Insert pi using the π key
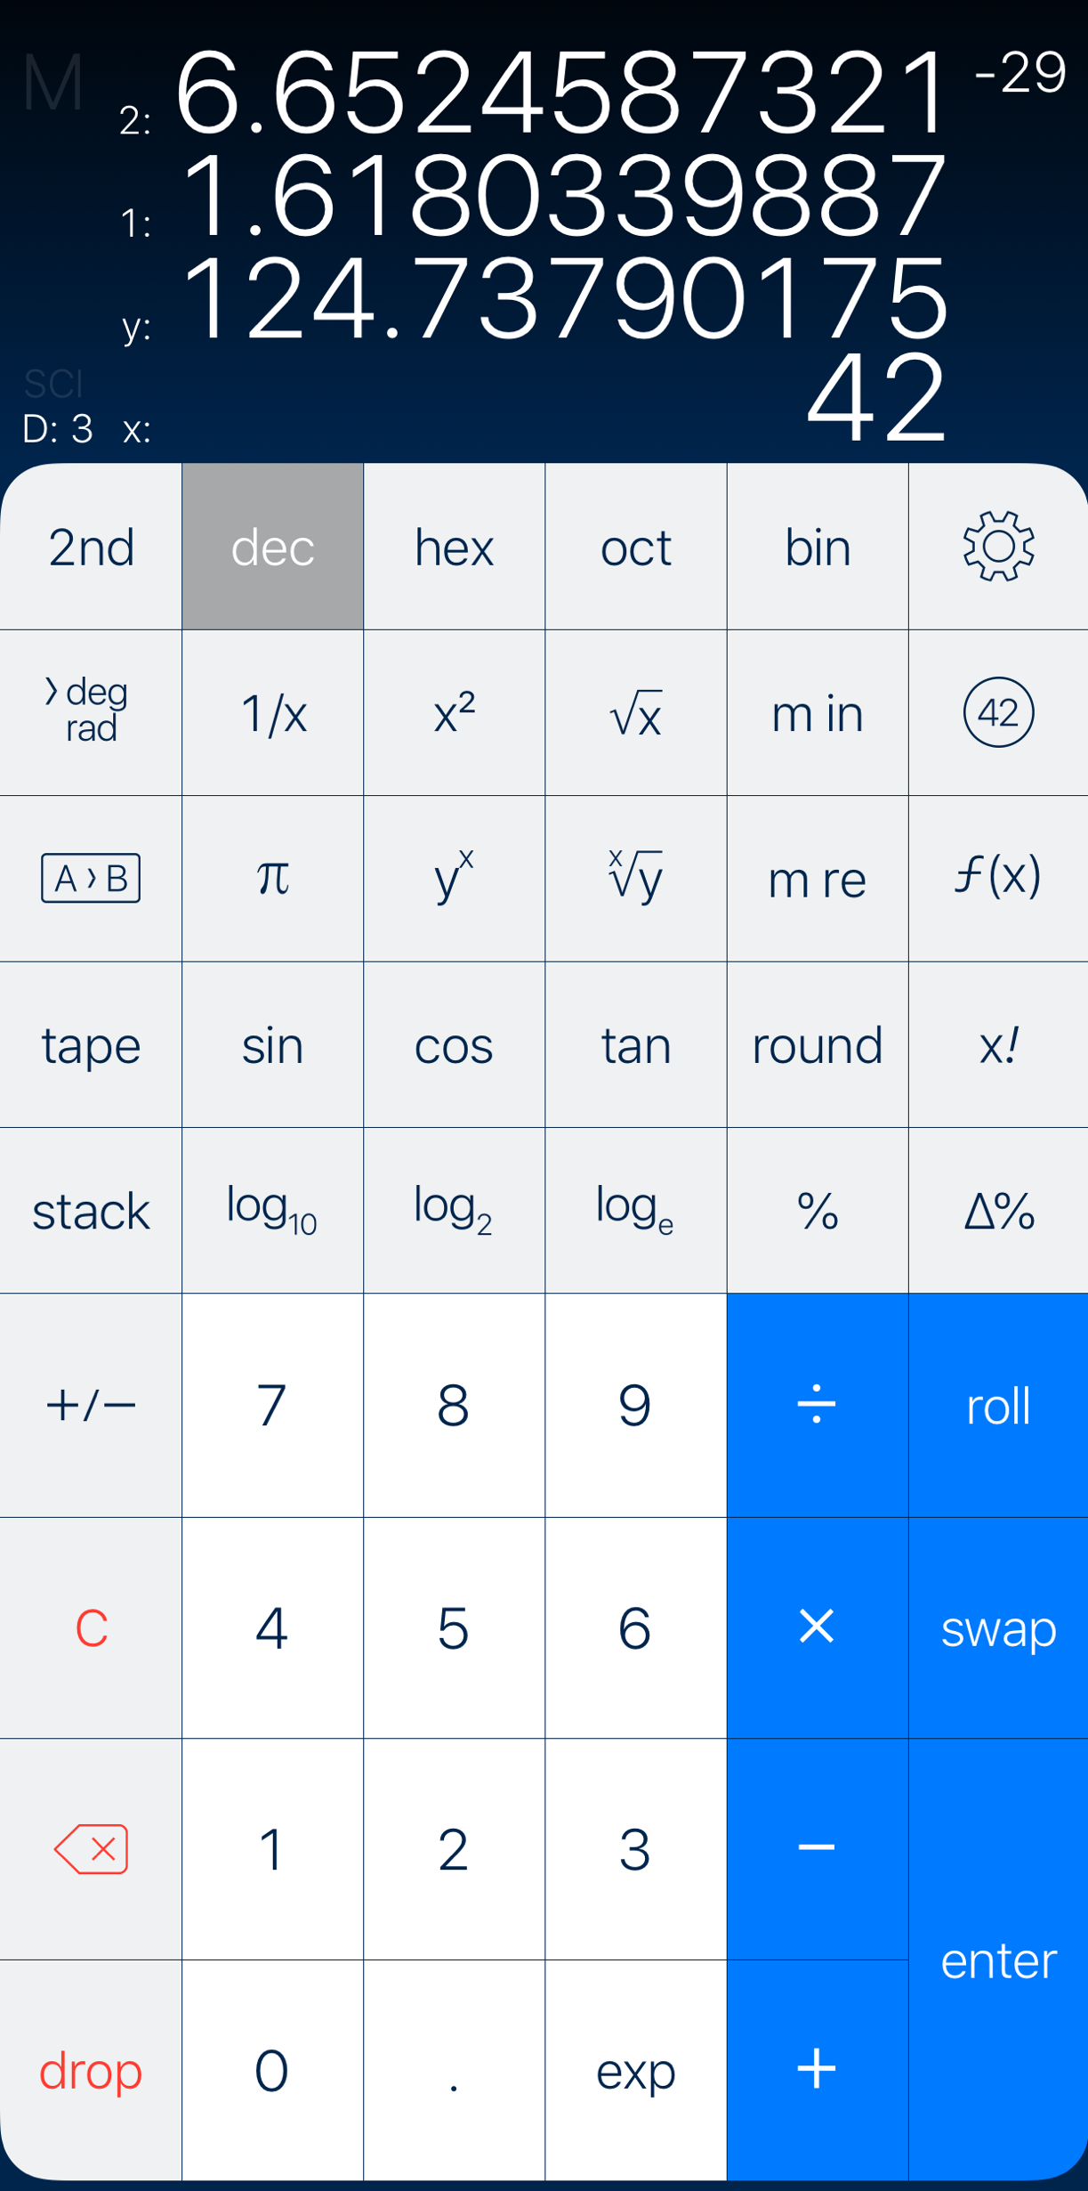 click(272, 878)
